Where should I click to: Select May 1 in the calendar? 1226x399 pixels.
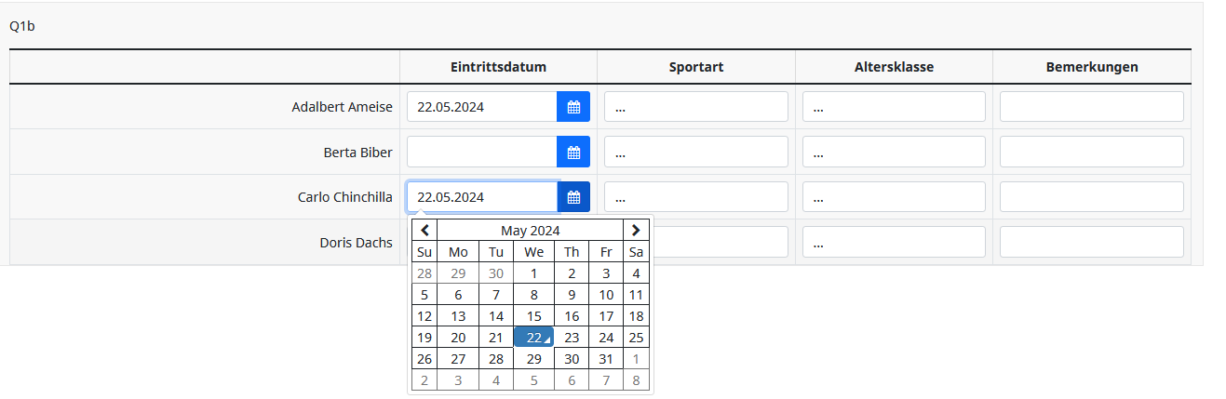(533, 273)
